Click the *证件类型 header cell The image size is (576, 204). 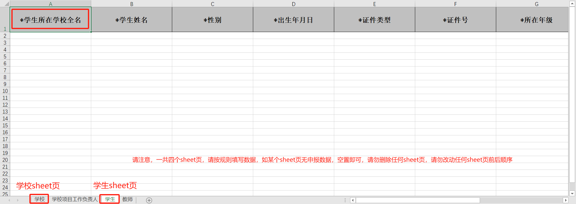point(375,19)
